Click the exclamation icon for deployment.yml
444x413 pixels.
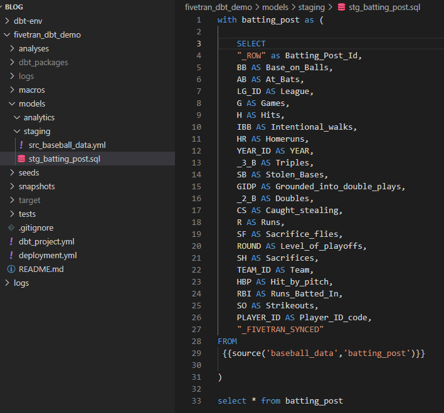[11, 255]
